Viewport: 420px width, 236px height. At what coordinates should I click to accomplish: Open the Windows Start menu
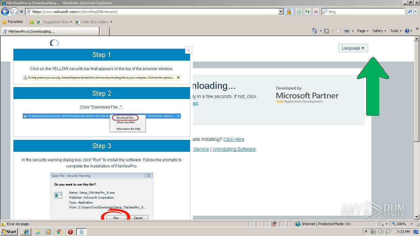[x=9, y=232]
